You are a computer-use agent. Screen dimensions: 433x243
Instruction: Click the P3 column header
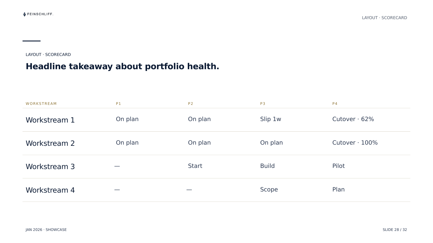click(x=263, y=104)
